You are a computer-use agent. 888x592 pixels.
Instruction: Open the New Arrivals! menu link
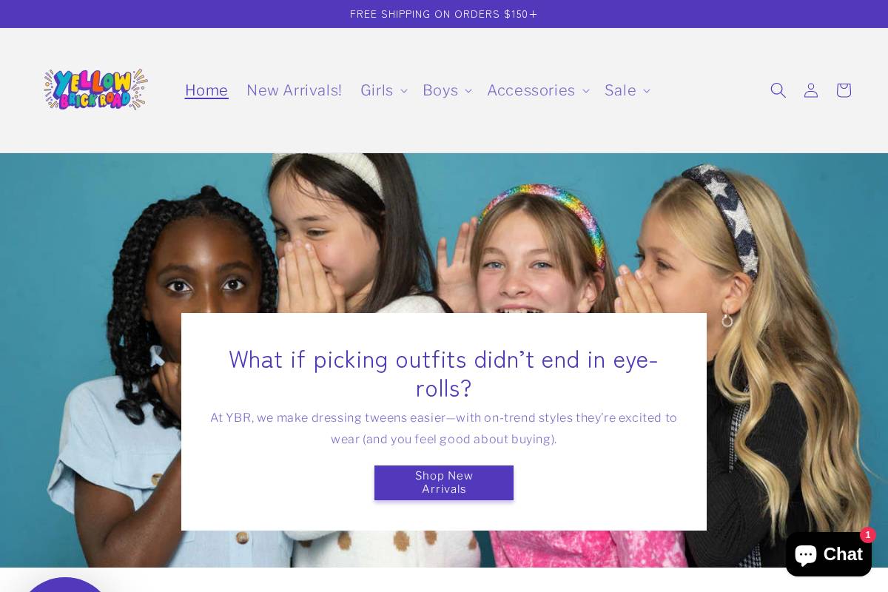(x=295, y=90)
